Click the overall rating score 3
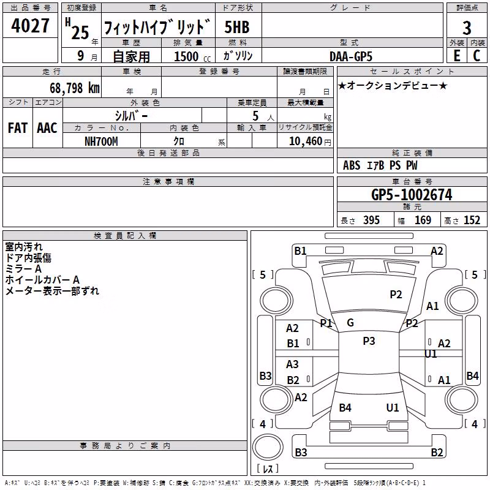Screen dimensions: 490x490 coord(467,28)
